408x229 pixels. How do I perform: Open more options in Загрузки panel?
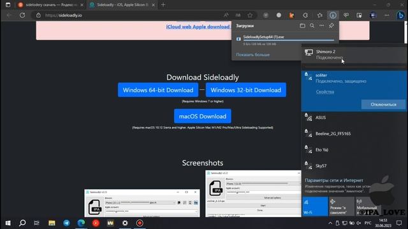click(x=321, y=25)
